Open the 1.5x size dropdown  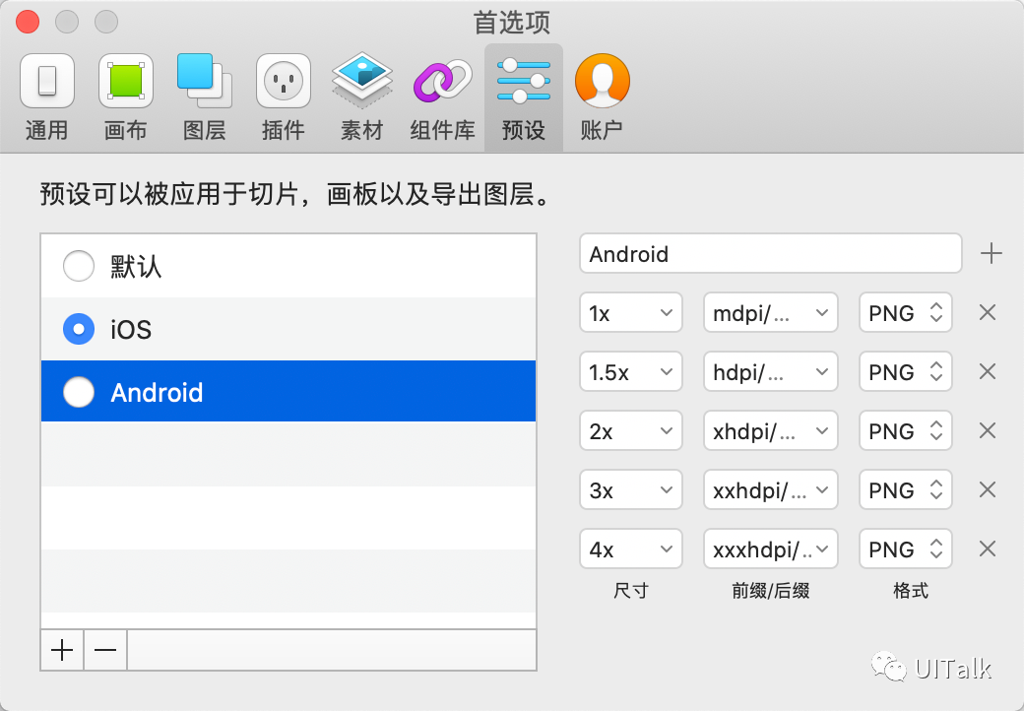pyautogui.click(x=631, y=371)
